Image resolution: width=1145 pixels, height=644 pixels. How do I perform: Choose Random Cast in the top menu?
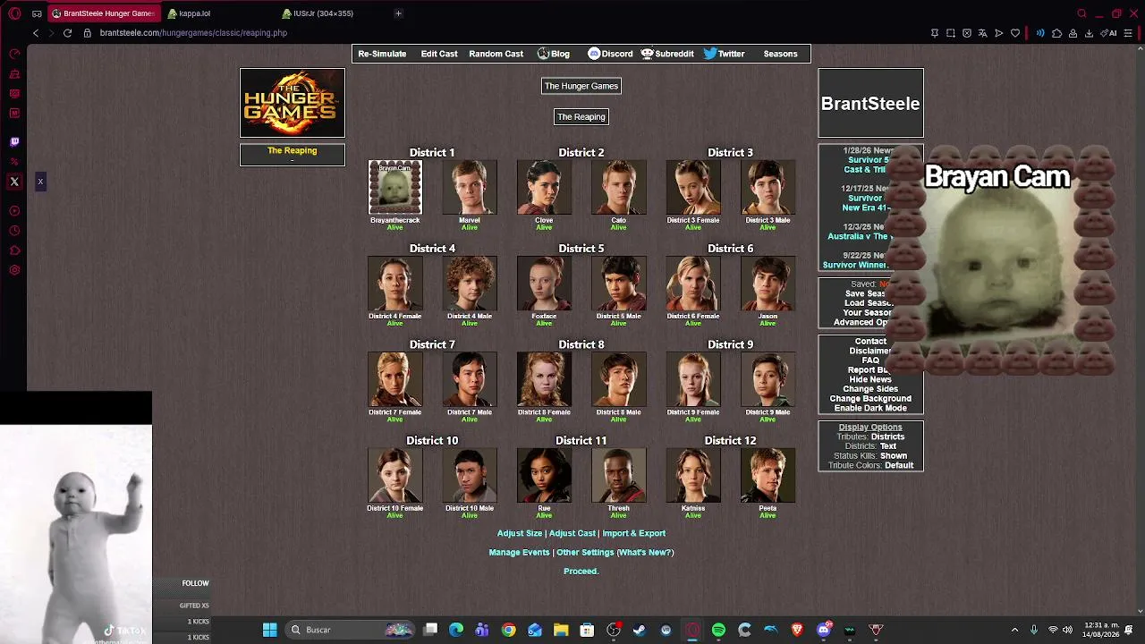point(496,54)
